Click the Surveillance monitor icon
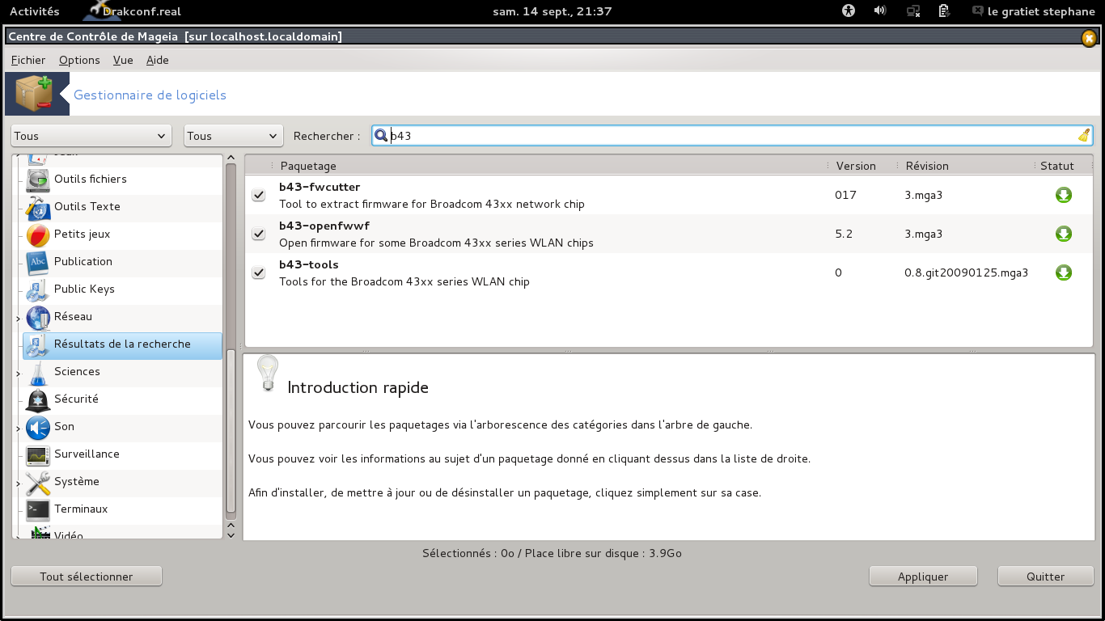 [x=38, y=454]
